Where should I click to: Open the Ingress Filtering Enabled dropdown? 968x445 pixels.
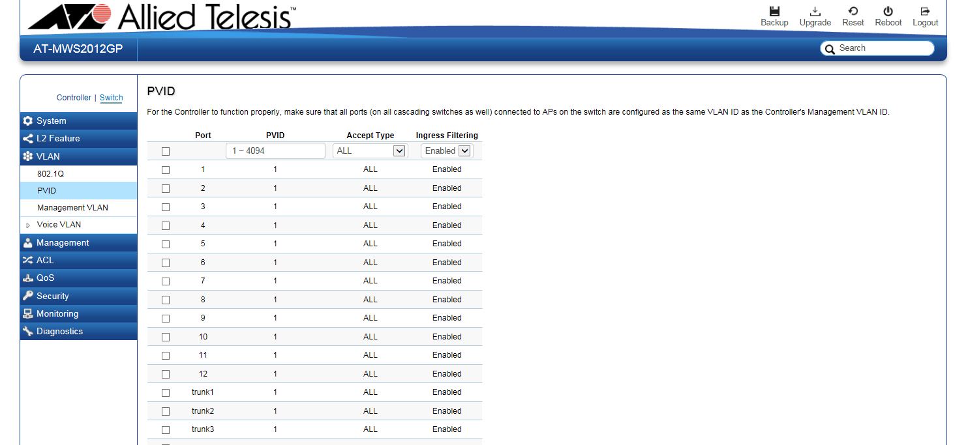pos(446,151)
